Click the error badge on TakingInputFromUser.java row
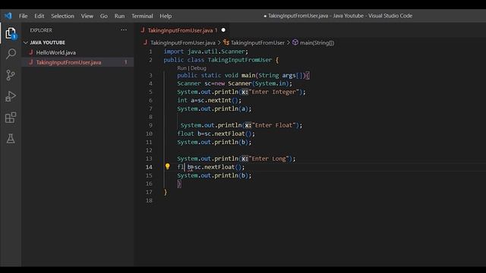The width and height of the screenshot is (486, 273). [x=125, y=62]
